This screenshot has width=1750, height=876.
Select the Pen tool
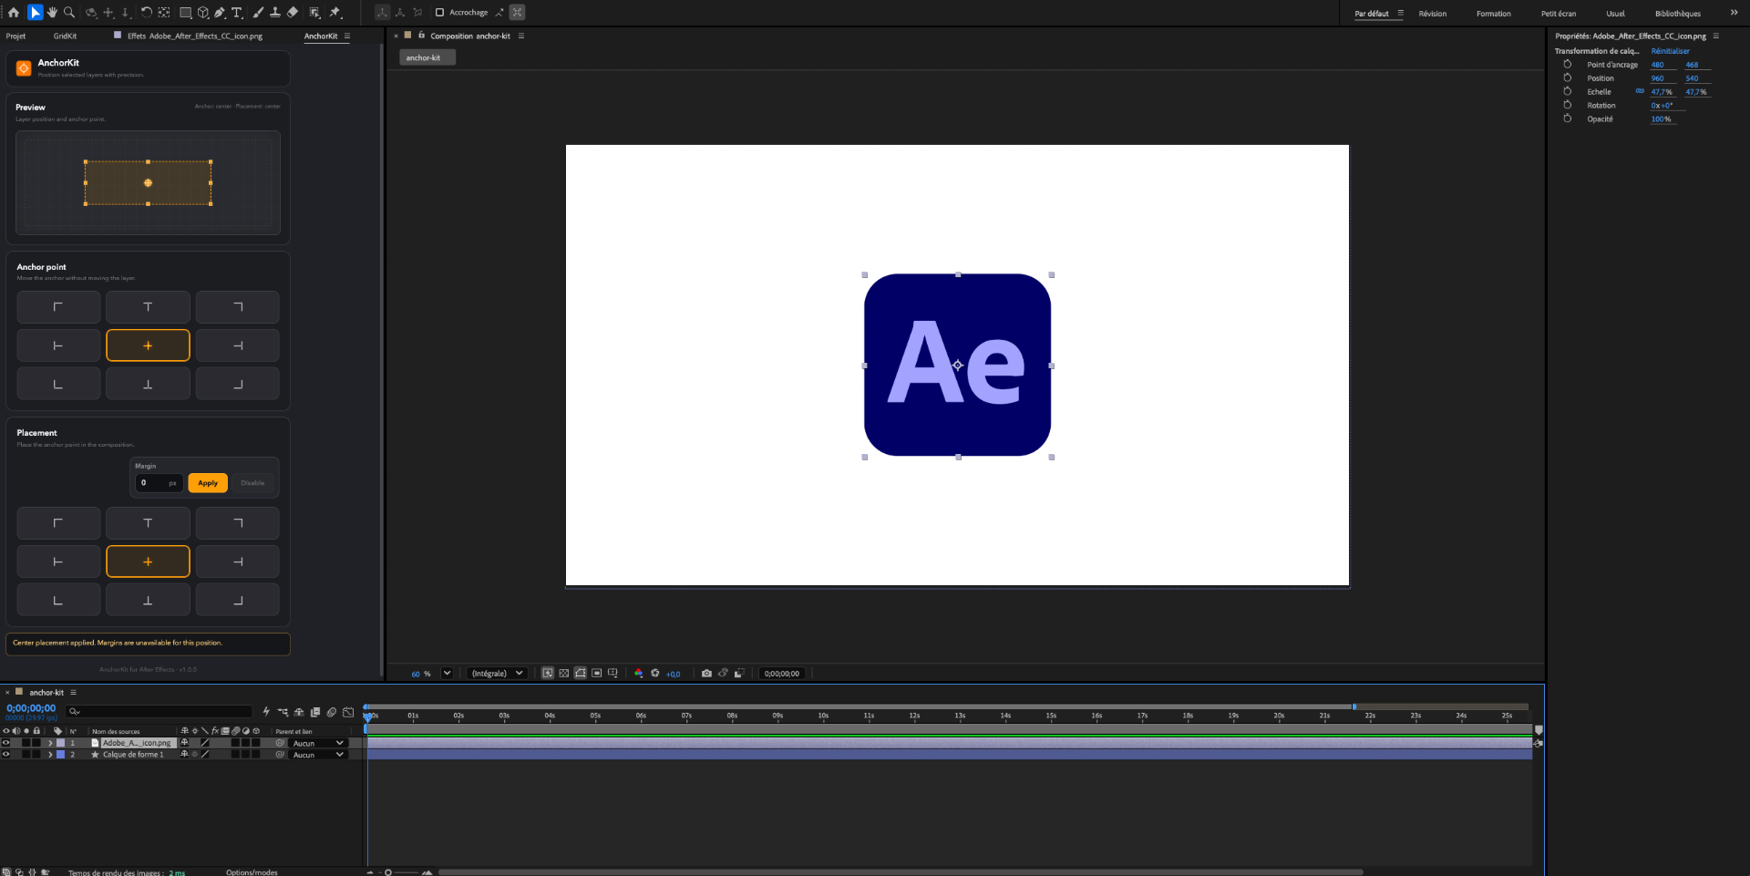point(220,13)
